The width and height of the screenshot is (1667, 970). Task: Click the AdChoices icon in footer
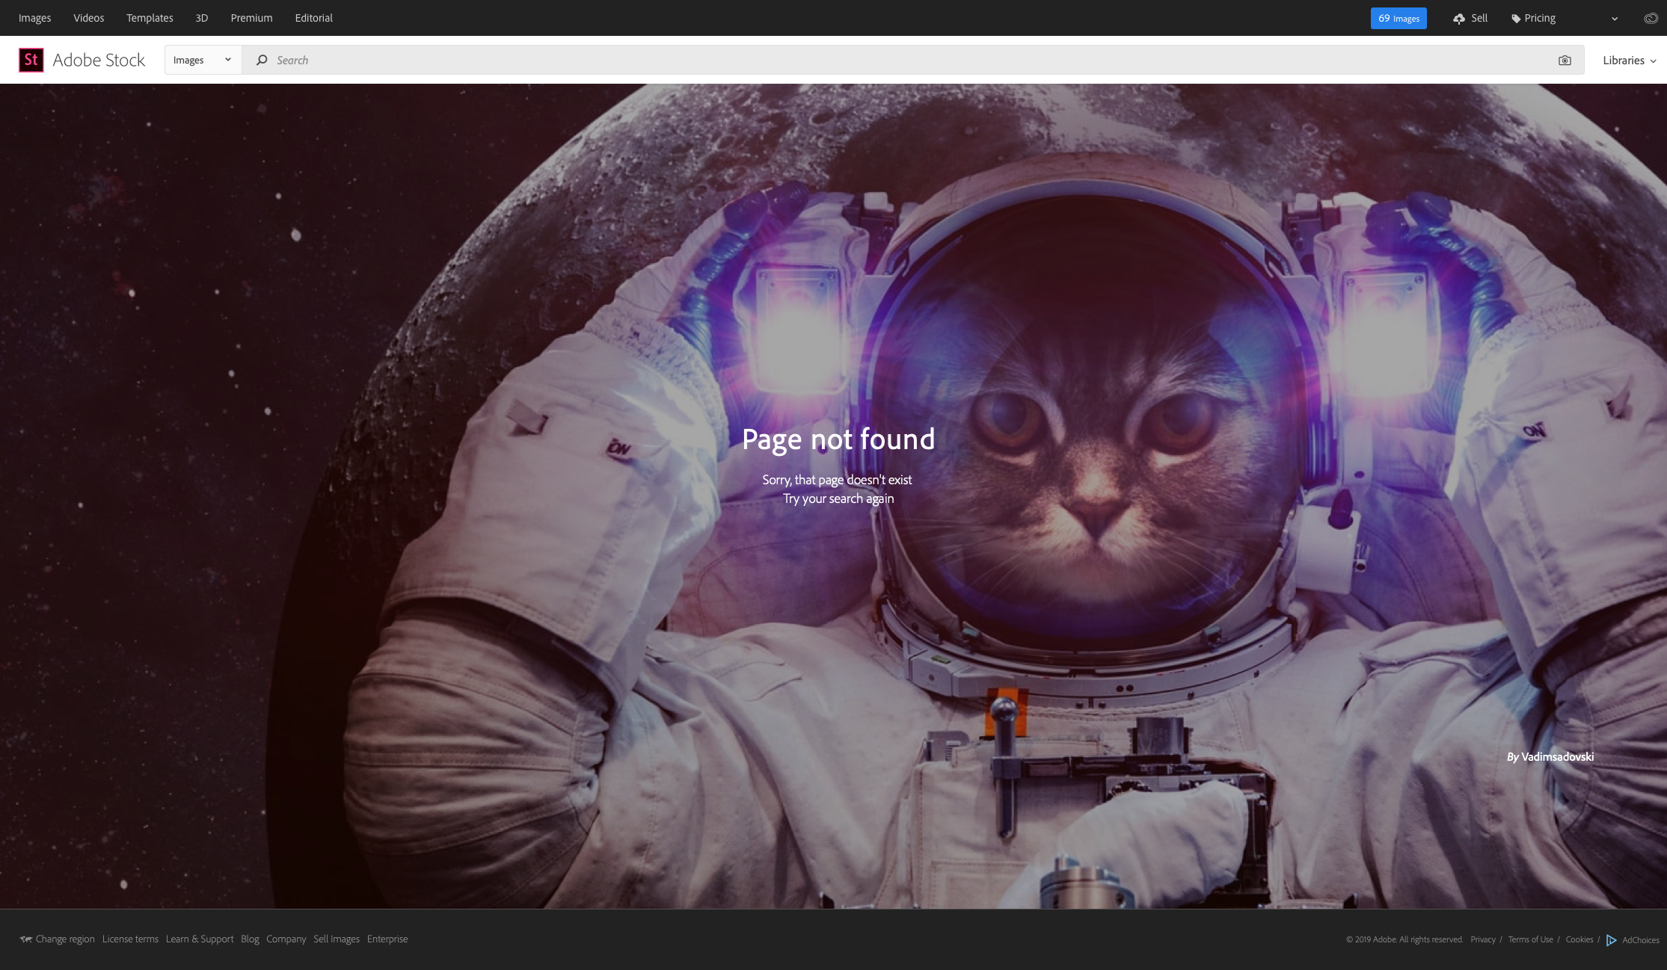1610,938
